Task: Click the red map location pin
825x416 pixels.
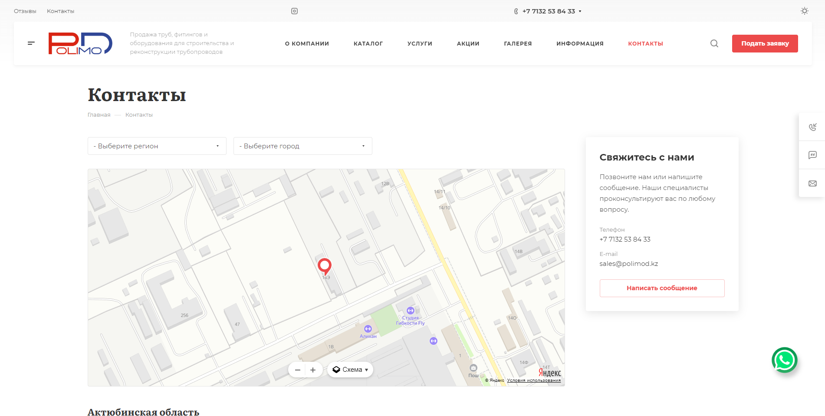Action: pyautogui.click(x=325, y=265)
